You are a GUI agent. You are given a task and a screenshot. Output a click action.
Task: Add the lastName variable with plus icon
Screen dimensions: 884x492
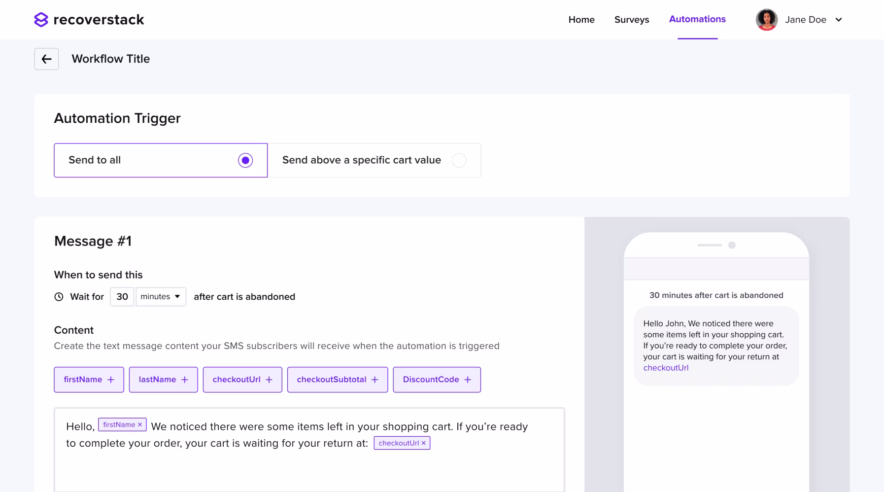[x=163, y=380]
